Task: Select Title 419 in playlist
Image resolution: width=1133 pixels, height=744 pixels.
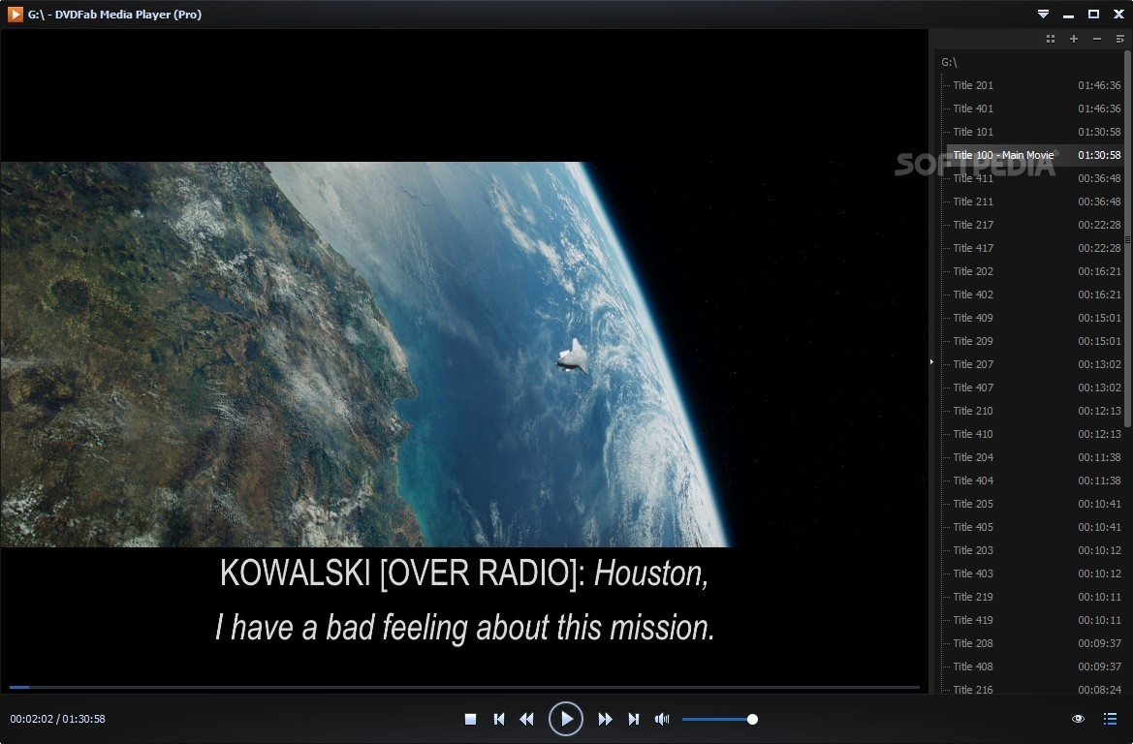Action: tap(1035, 620)
